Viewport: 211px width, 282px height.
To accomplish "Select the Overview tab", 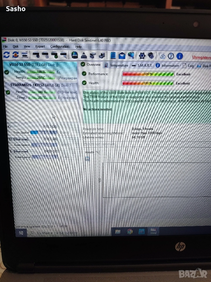I will pyautogui.click(x=91, y=65).
